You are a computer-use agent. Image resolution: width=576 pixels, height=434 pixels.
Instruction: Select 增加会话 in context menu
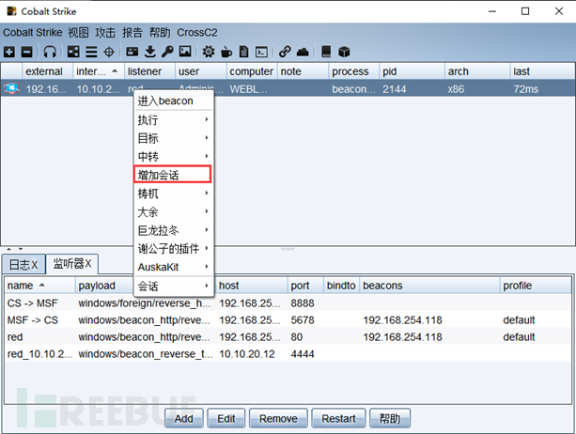pos(172,174)
